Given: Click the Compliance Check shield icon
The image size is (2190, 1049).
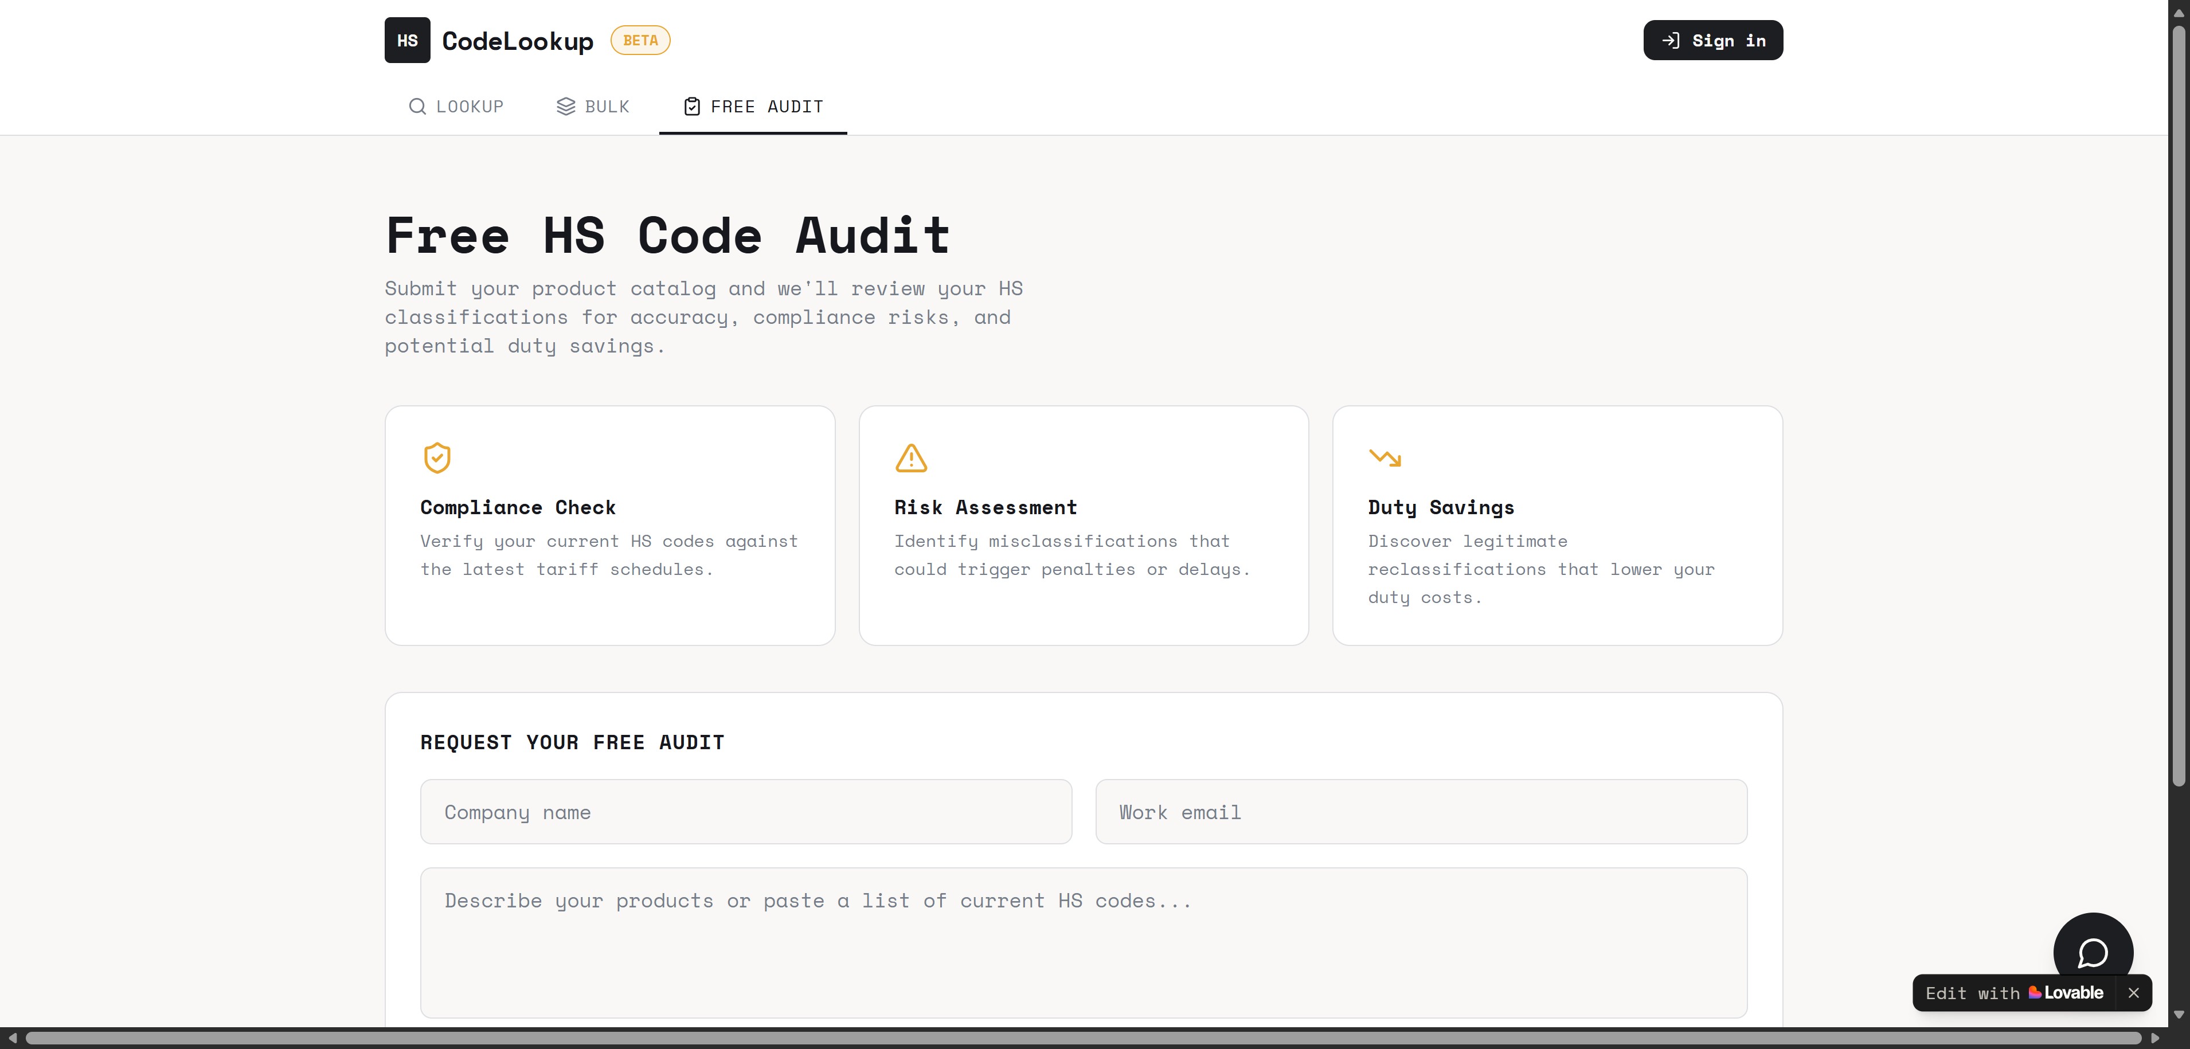Looking at the screenshot, I should pyautogui.click(x=437, y=457).
